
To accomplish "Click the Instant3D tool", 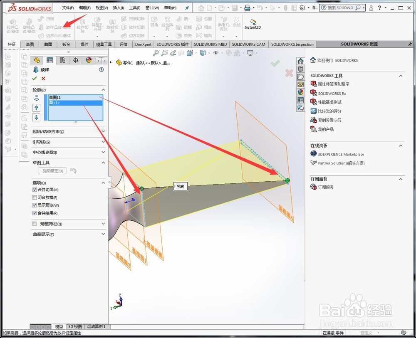I will 253,24.
